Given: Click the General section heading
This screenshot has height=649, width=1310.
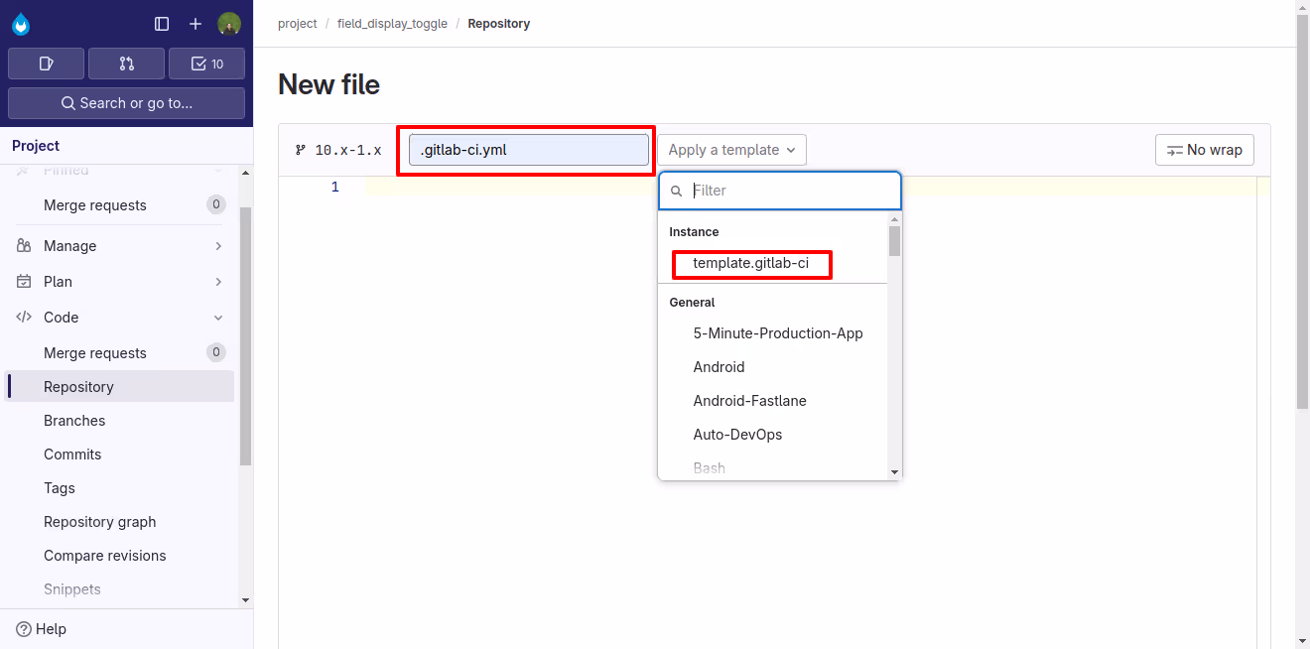Looking at the screenshot, I should [x=692, y=303].
